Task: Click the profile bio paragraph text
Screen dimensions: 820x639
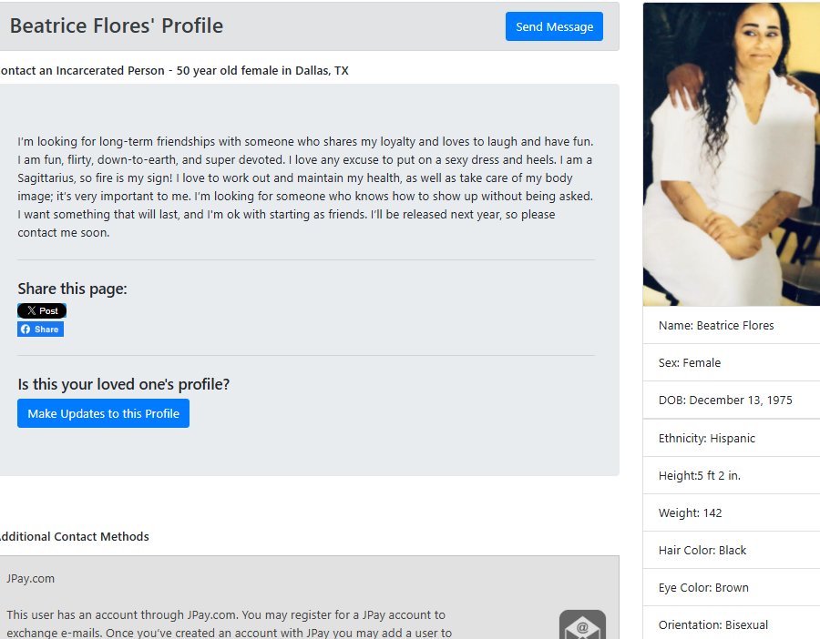Action: point(306,187)
